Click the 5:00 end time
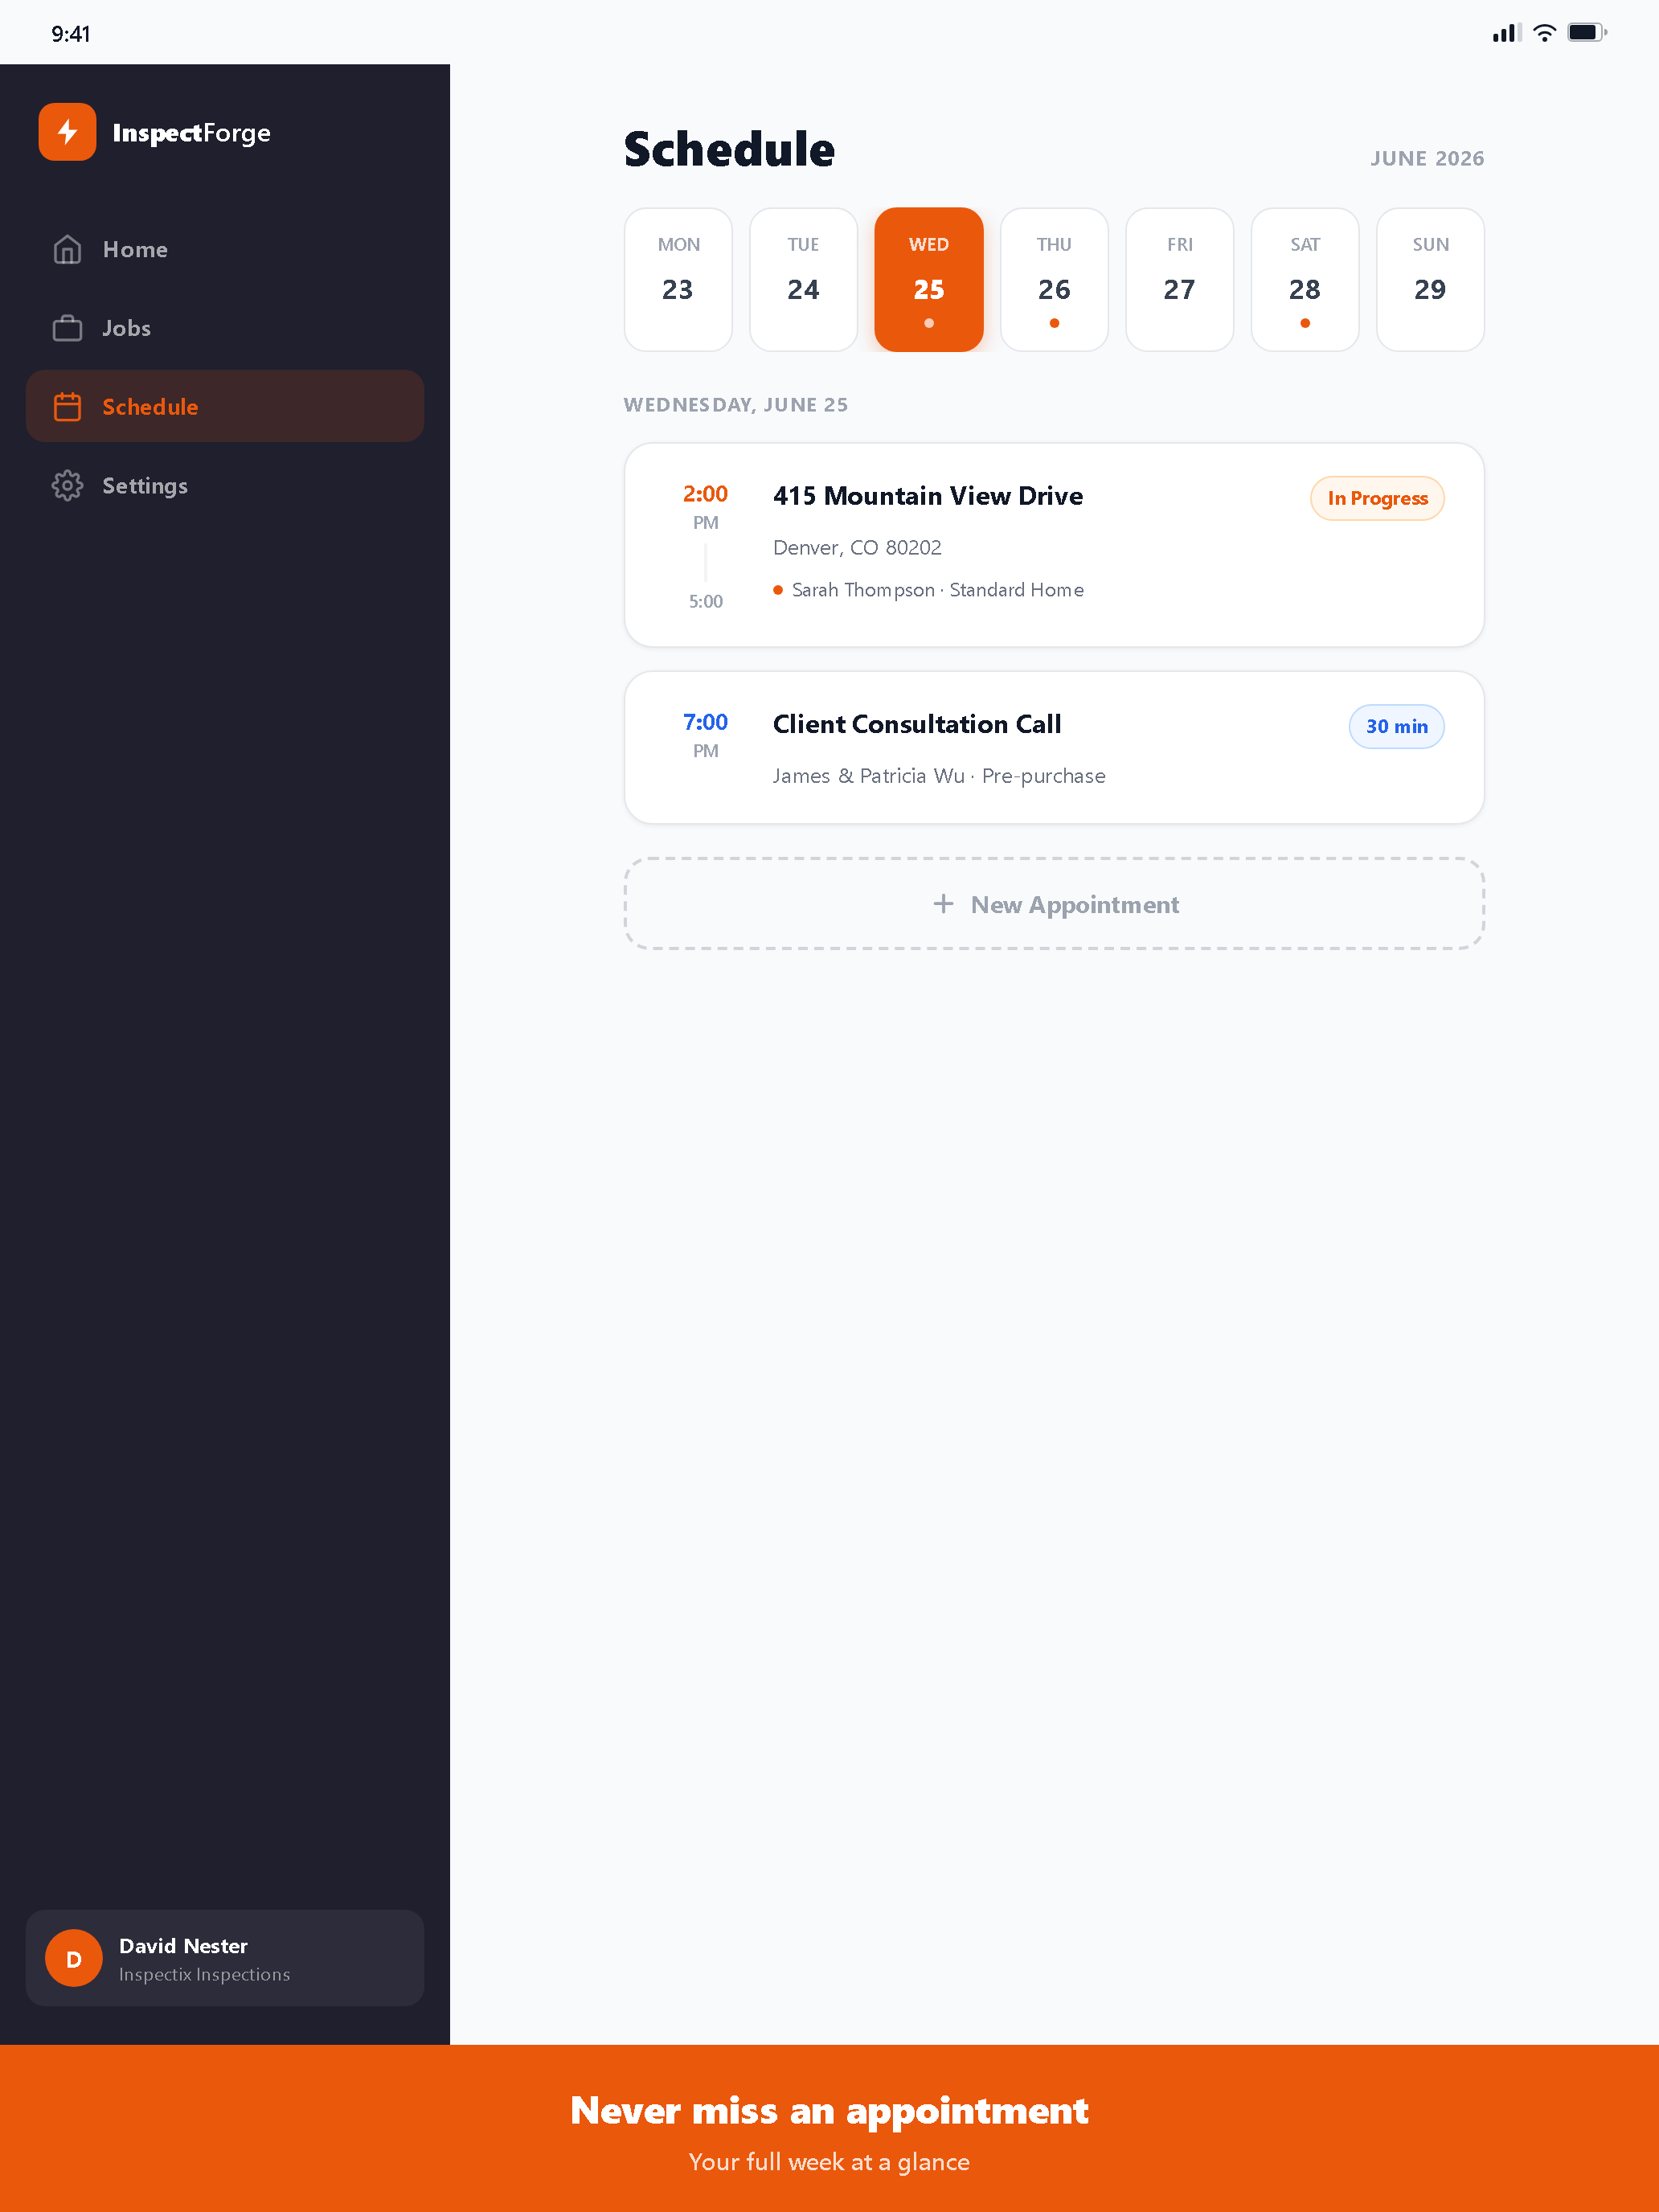1659x2212 pixels. point(705,601)
